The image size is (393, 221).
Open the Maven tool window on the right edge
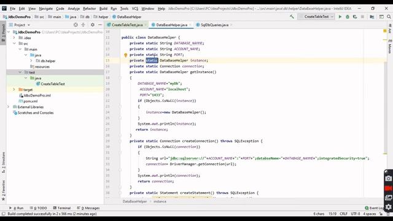click(x=390, y=47)
